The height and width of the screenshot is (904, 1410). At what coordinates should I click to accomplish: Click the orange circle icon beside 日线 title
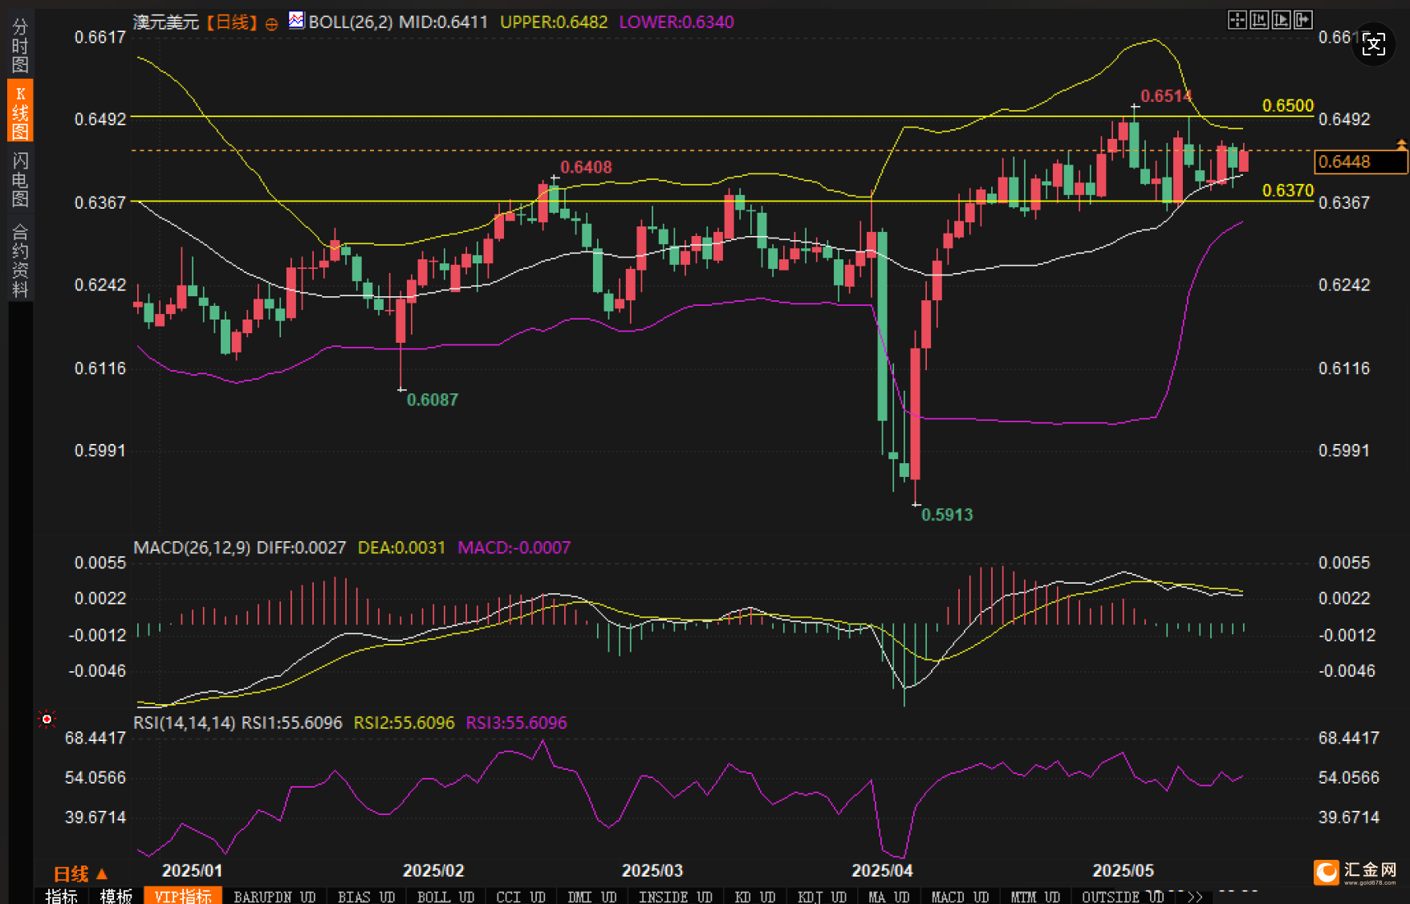tap(271, 24)
